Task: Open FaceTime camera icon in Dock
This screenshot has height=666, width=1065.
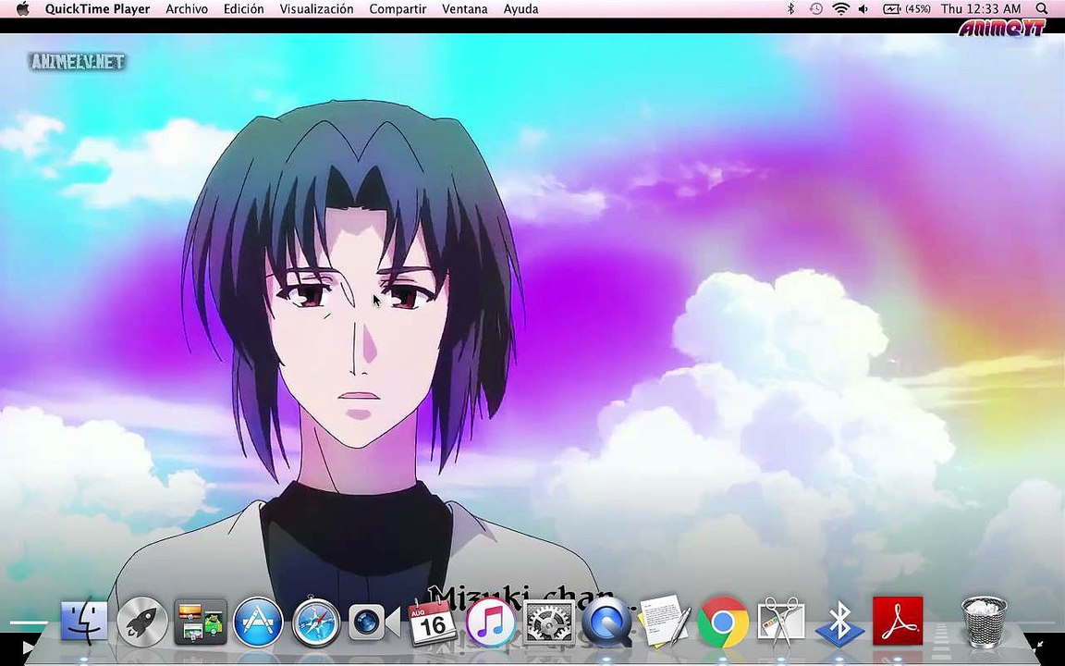Action: [373, 622]
